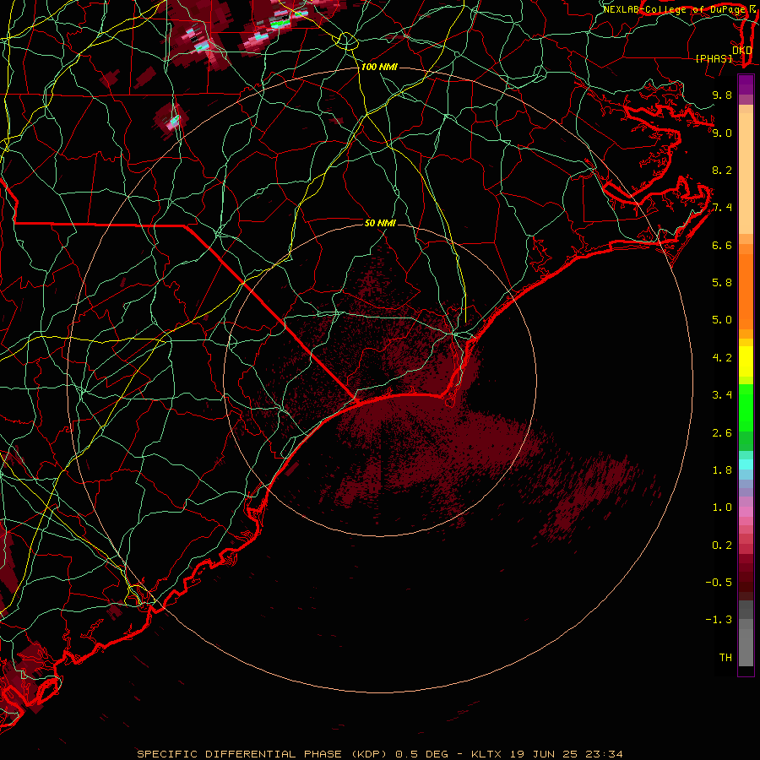Click the 1.0 color scale value
Screen dimensions: 760x760
722,508
